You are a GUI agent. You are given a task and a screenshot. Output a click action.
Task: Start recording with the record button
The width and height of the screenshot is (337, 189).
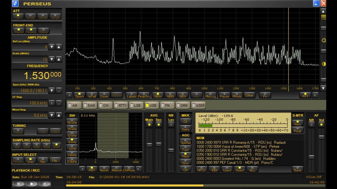click(x=44, y=184)
